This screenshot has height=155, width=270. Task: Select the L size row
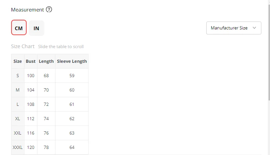point(18,104)
